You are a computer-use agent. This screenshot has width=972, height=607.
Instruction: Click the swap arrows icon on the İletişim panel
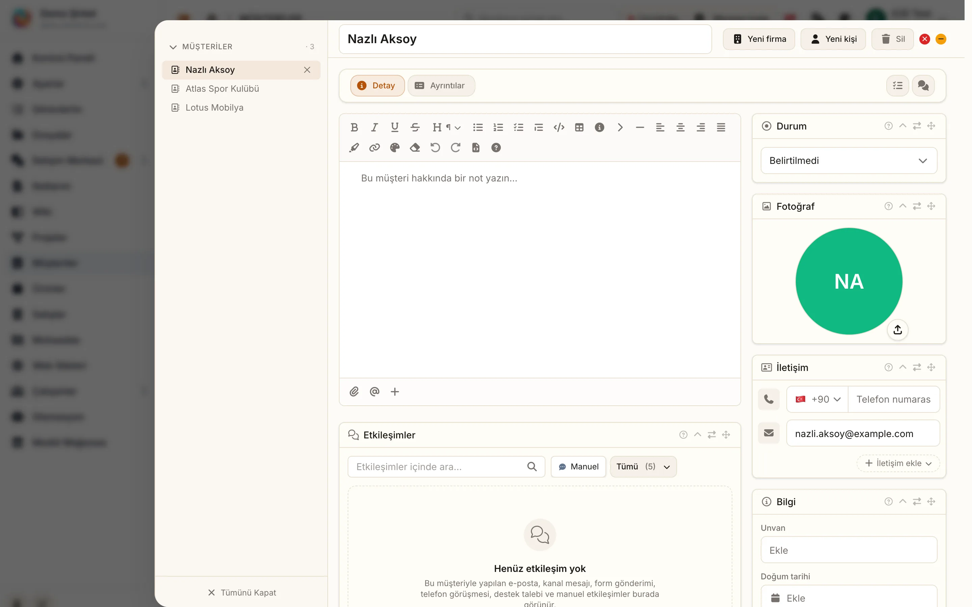(x=917, y=367)
